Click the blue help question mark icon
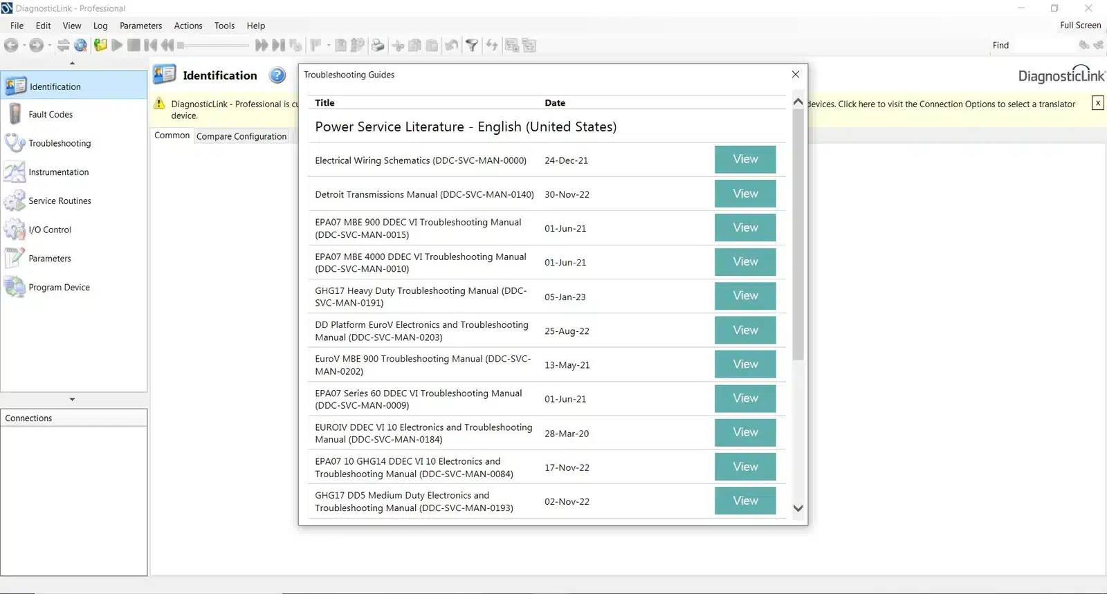 277,75
